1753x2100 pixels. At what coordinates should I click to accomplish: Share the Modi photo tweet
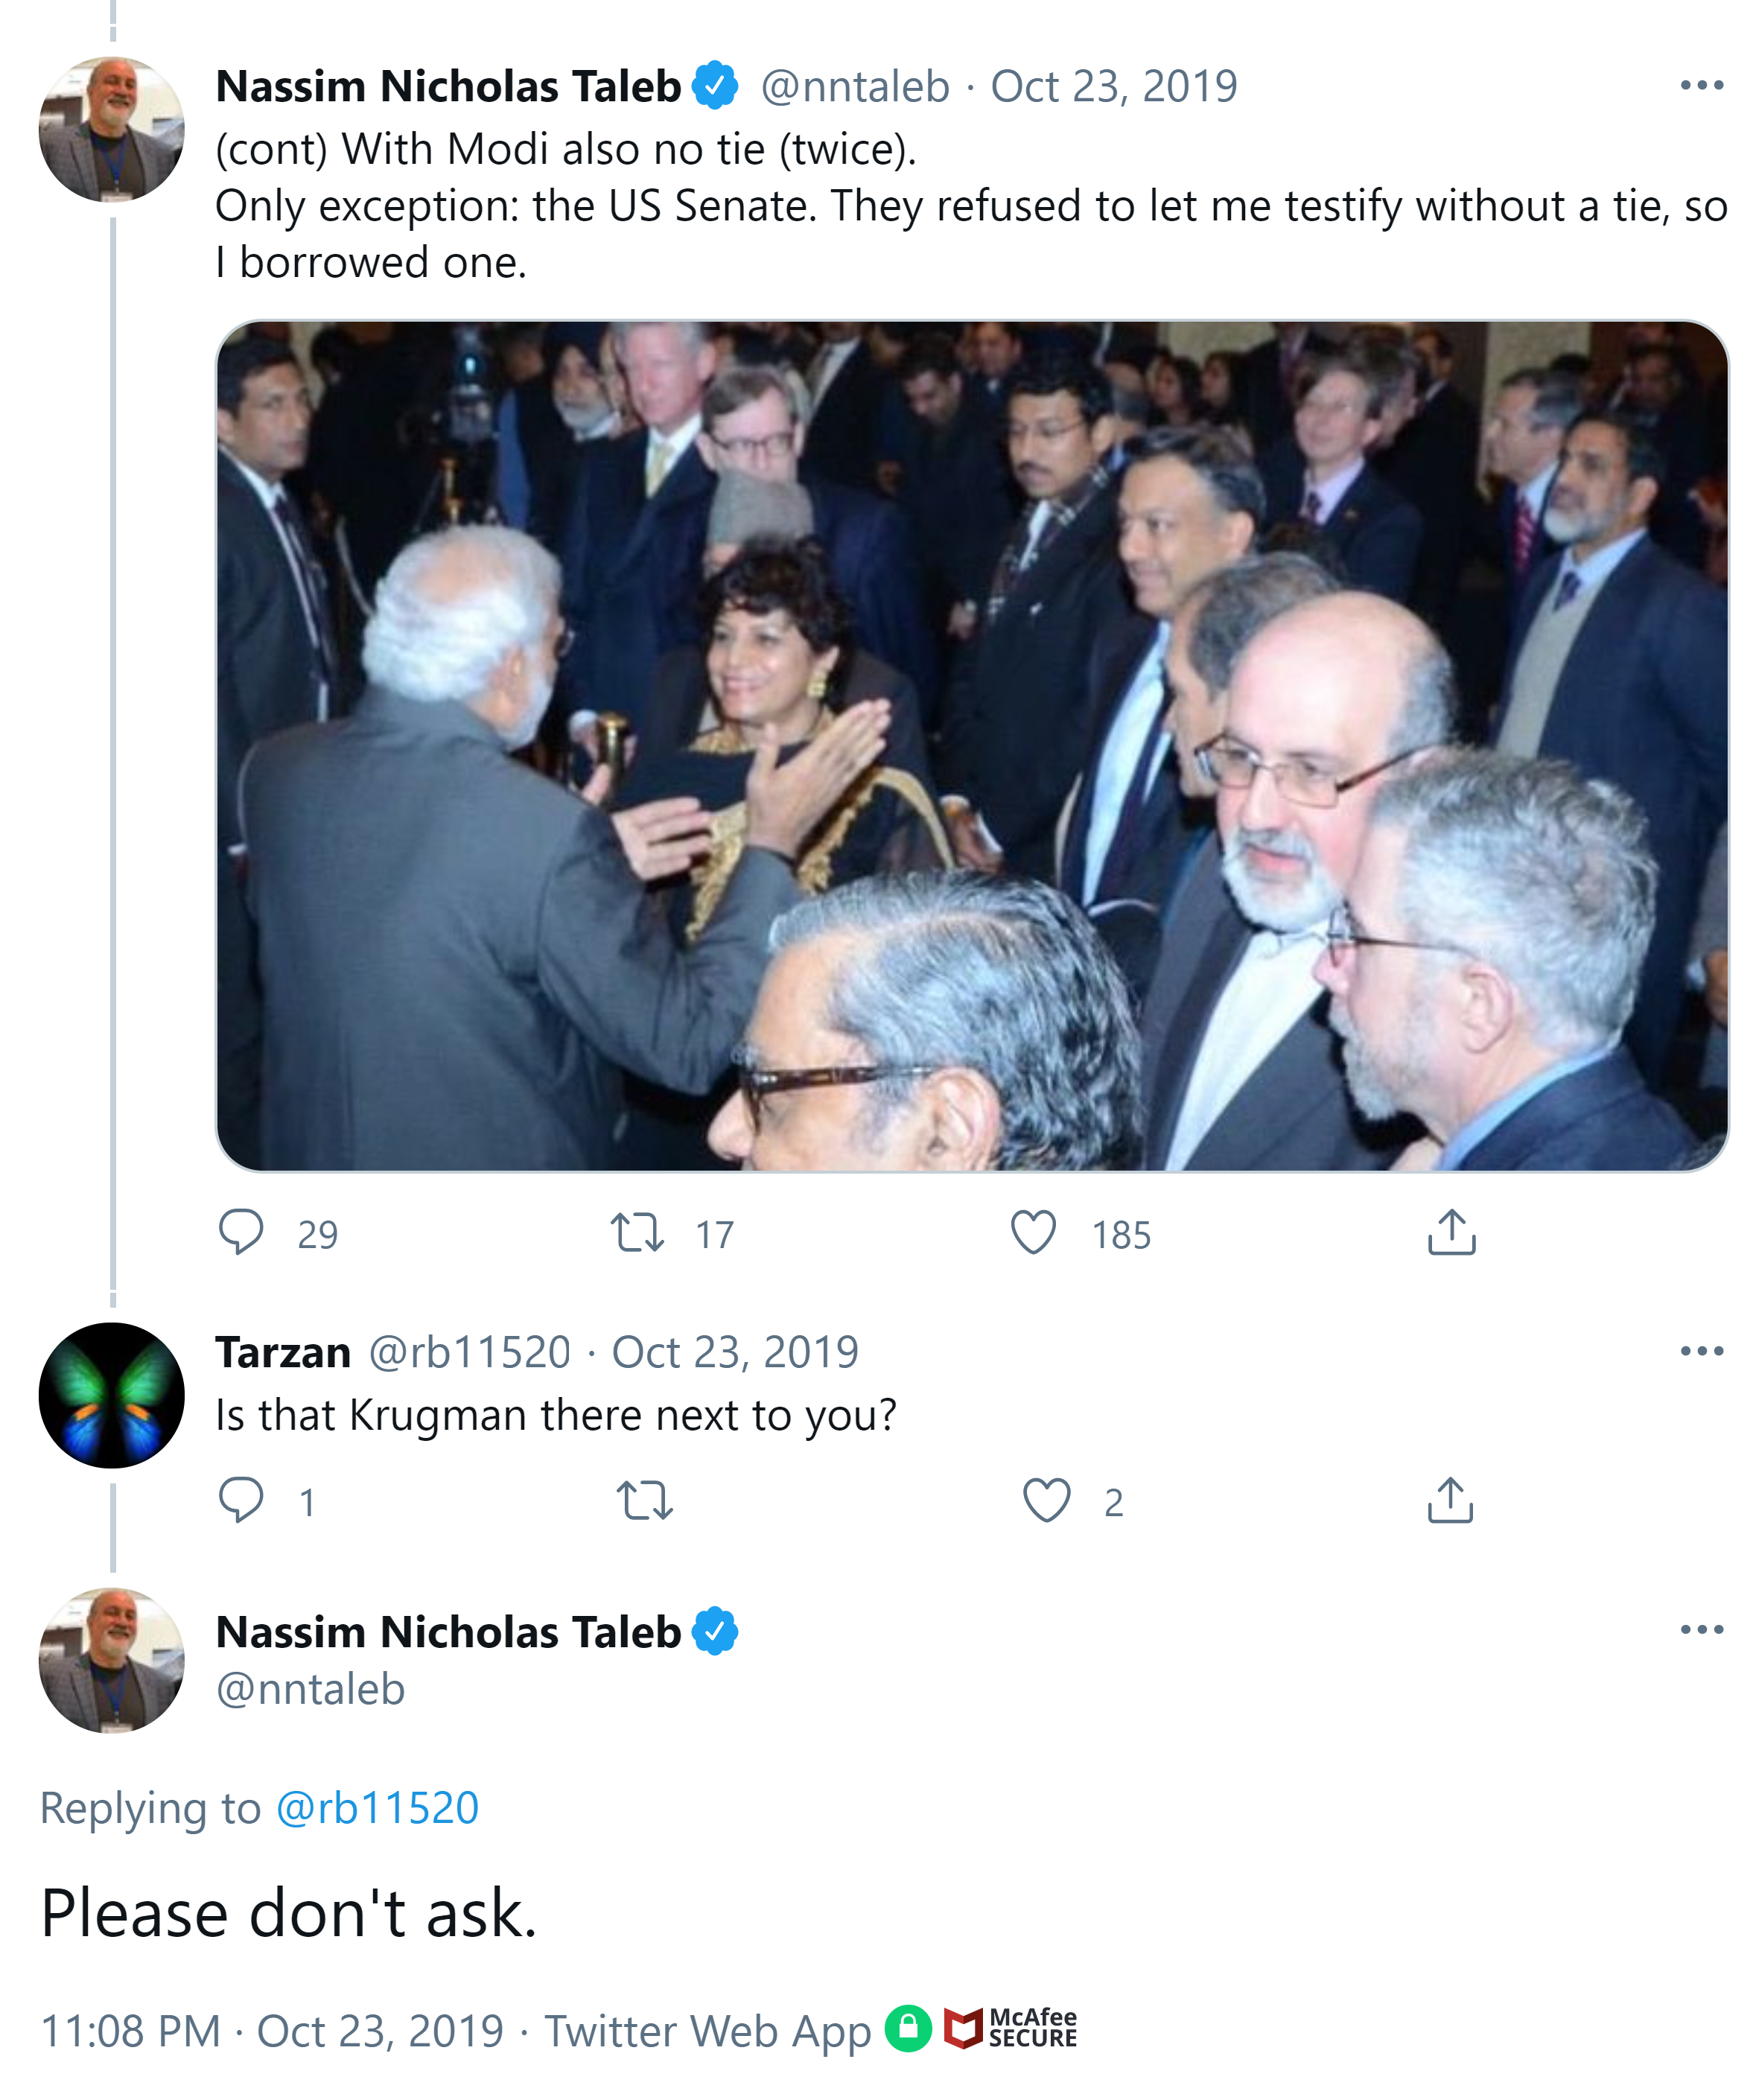point(1451,1232)
